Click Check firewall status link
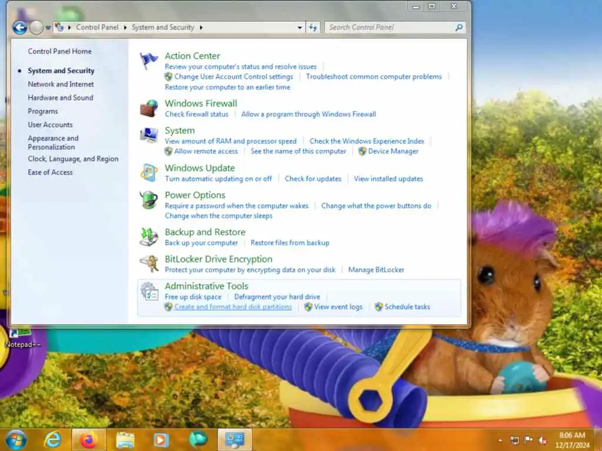This screenshot has width=602, height=451. 196,114
